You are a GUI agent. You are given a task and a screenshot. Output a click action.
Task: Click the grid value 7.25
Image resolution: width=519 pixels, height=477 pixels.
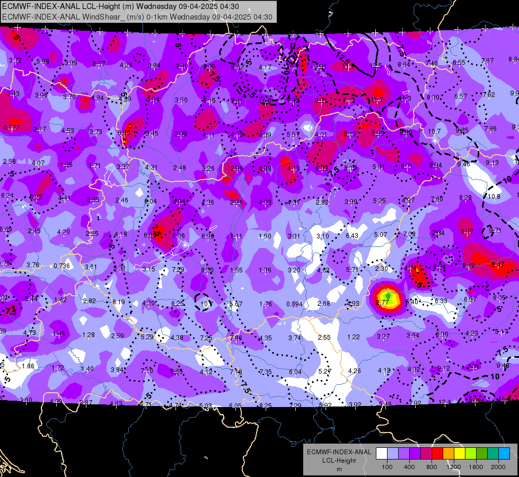pos(206,338)
